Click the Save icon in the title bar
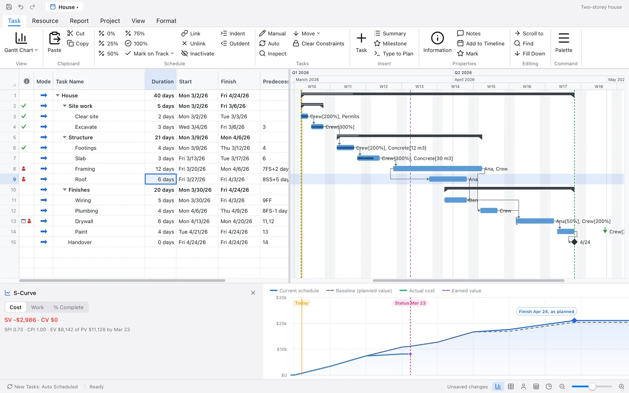 [9, 7]
